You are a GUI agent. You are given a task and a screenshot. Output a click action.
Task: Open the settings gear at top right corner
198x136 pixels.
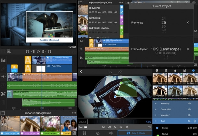pos(194,3)
